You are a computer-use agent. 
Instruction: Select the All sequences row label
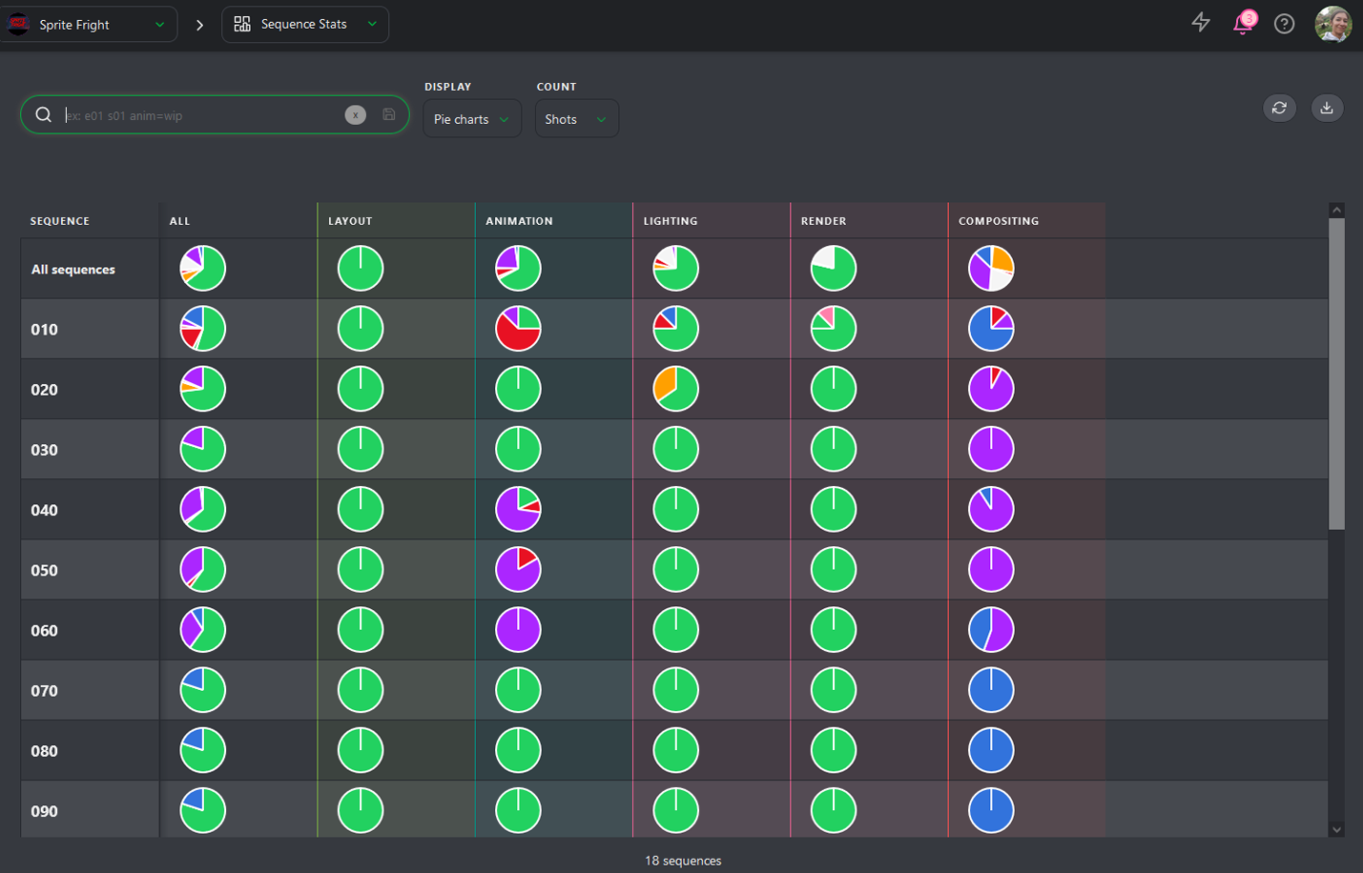72,270
